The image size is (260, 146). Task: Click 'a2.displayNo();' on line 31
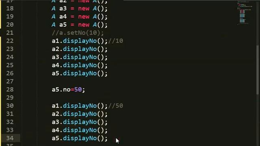[x=80, y=114]
